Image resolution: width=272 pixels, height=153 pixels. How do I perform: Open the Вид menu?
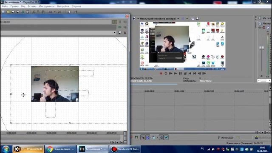(x=23, y=6)
